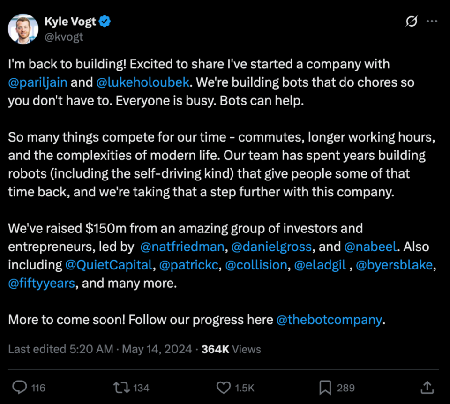450x404 pixels.
Task: Open the Kyle Vogt display name
Action: pyautogui.click(x=71, y=21)
